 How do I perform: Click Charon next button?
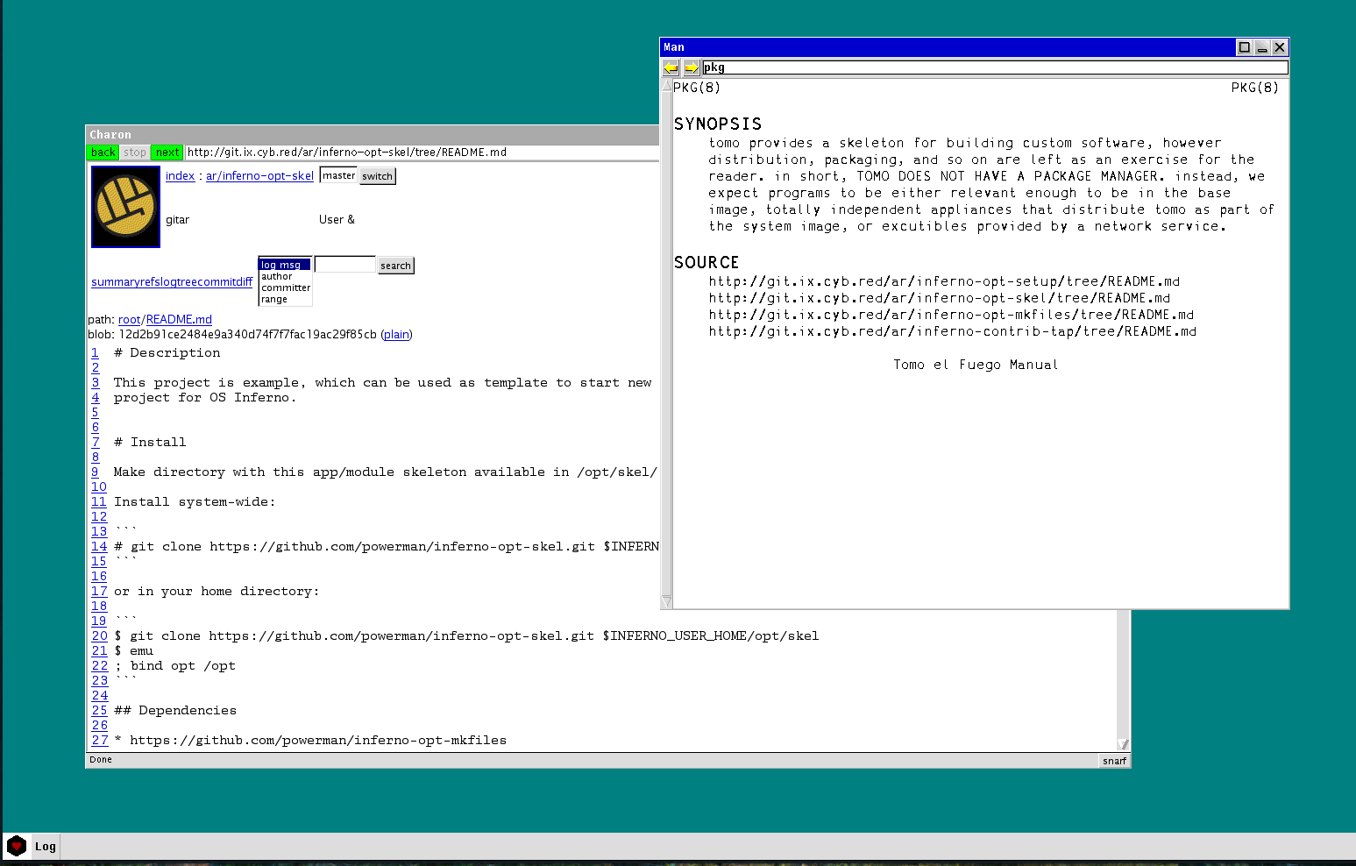167,153
